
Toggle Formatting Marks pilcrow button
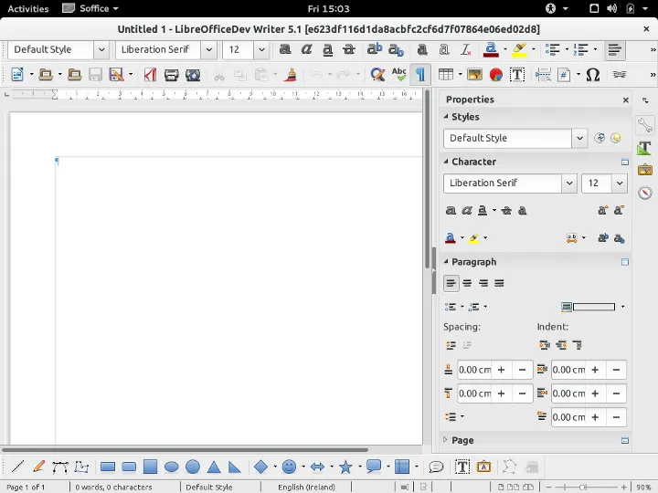[x=420, y=75]
